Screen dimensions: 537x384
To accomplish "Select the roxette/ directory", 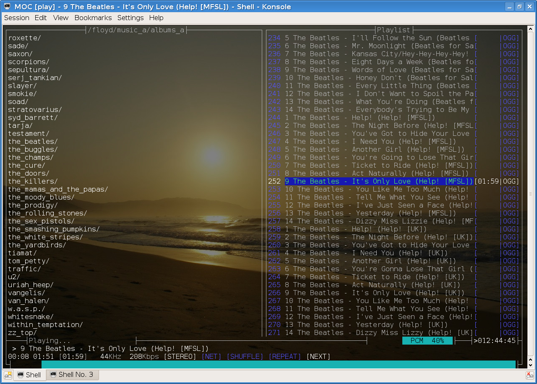I will 24,38.
